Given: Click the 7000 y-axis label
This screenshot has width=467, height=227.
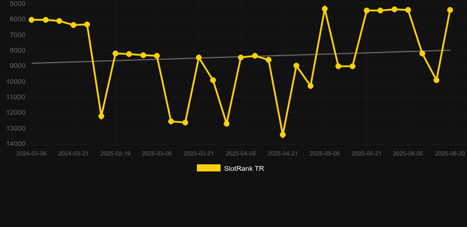Looking at the screenshot, I should [x=18, y=35].
